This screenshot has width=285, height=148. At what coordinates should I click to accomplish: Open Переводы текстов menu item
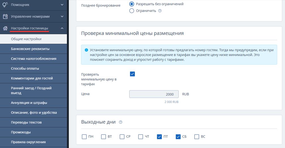point(33,122)
